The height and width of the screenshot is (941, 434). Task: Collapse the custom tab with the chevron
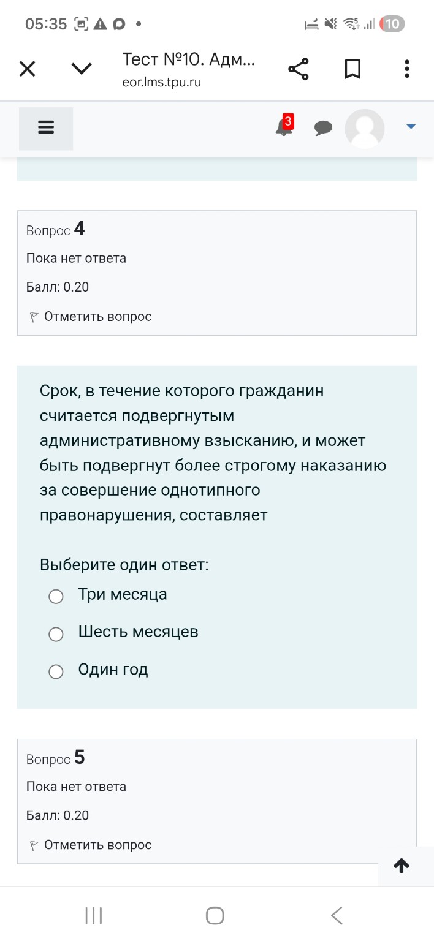pyautogui.click(x=82, y=69)
